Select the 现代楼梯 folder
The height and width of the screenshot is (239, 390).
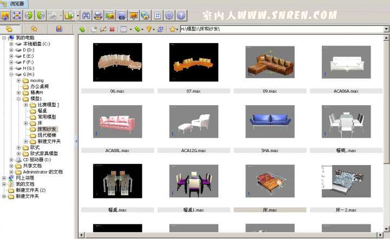tap(47, 135)
